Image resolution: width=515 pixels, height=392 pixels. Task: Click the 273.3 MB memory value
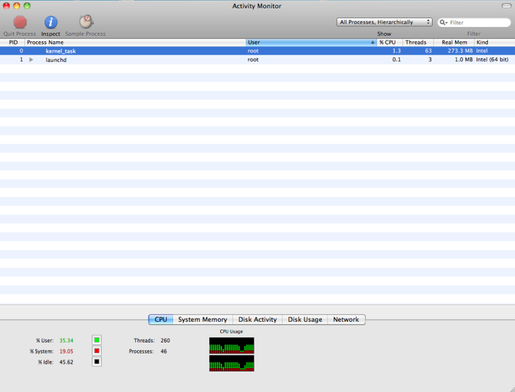pyautogui.click(x=460, y=51)
